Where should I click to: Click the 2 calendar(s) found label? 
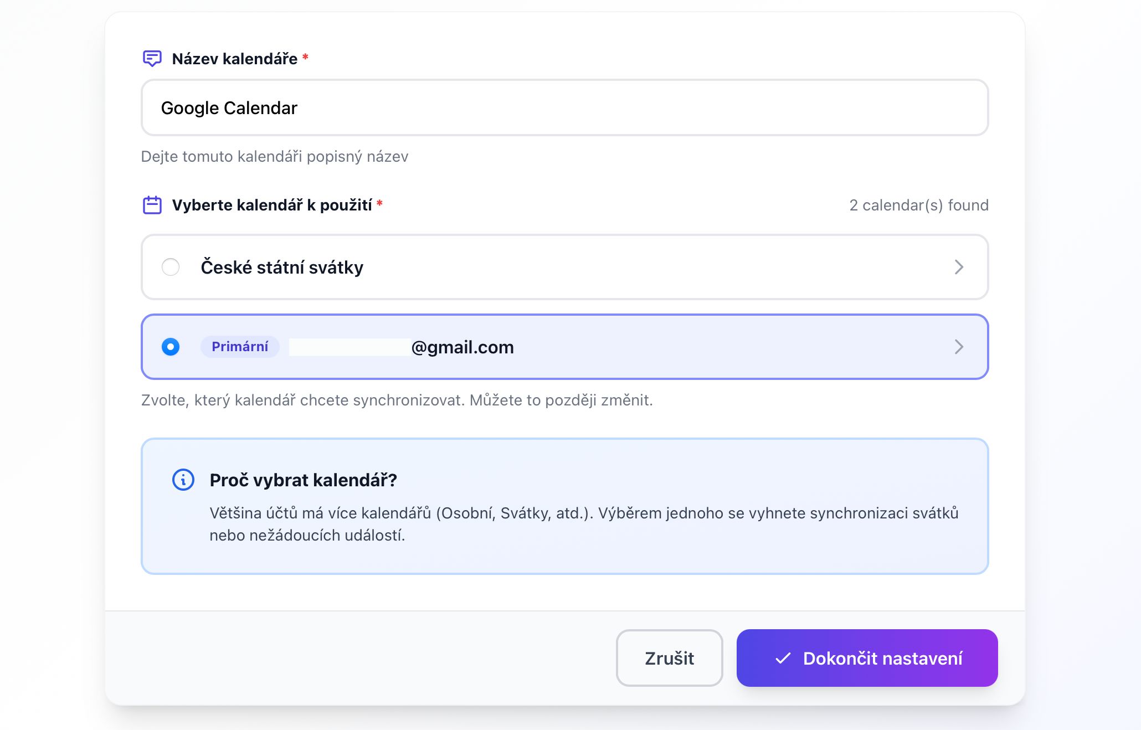coord(918,204)
